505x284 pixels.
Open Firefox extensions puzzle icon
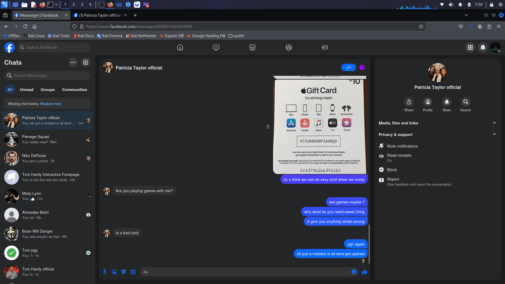489,26
